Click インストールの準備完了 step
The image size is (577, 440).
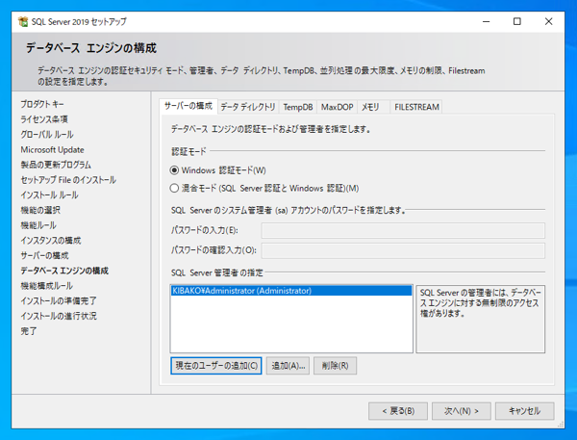59,300
